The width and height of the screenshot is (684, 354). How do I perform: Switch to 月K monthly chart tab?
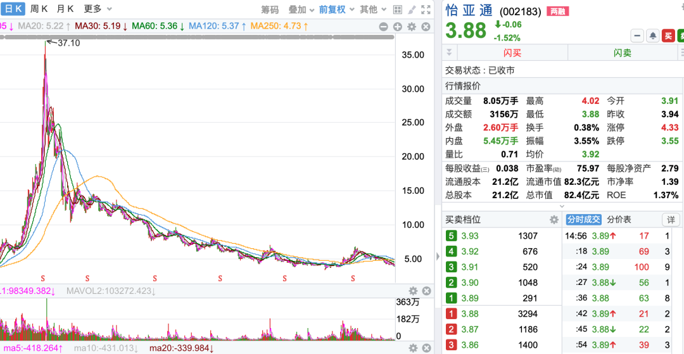65,9
